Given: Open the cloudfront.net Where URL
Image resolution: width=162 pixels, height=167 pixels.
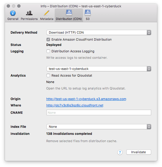Looking at the screenshot, I should point(75,105).
